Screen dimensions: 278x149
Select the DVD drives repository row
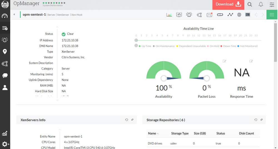[x=203, y=143]
